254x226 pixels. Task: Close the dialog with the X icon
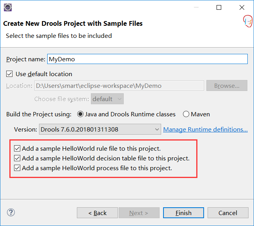(x=242, y=7)
